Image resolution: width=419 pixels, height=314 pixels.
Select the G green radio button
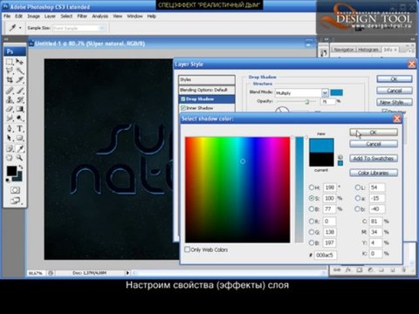[x=312, y=232]
